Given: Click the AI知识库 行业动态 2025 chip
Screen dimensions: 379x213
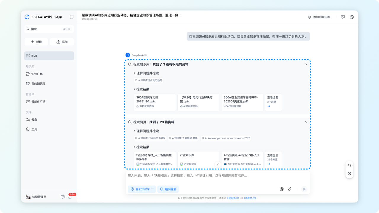Looking at the screenshot, I should tap(150, 138).
